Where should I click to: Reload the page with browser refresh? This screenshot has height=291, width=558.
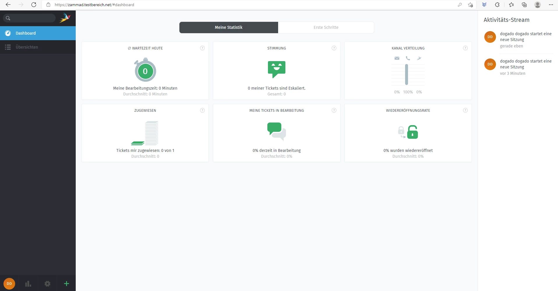point(34,5)
